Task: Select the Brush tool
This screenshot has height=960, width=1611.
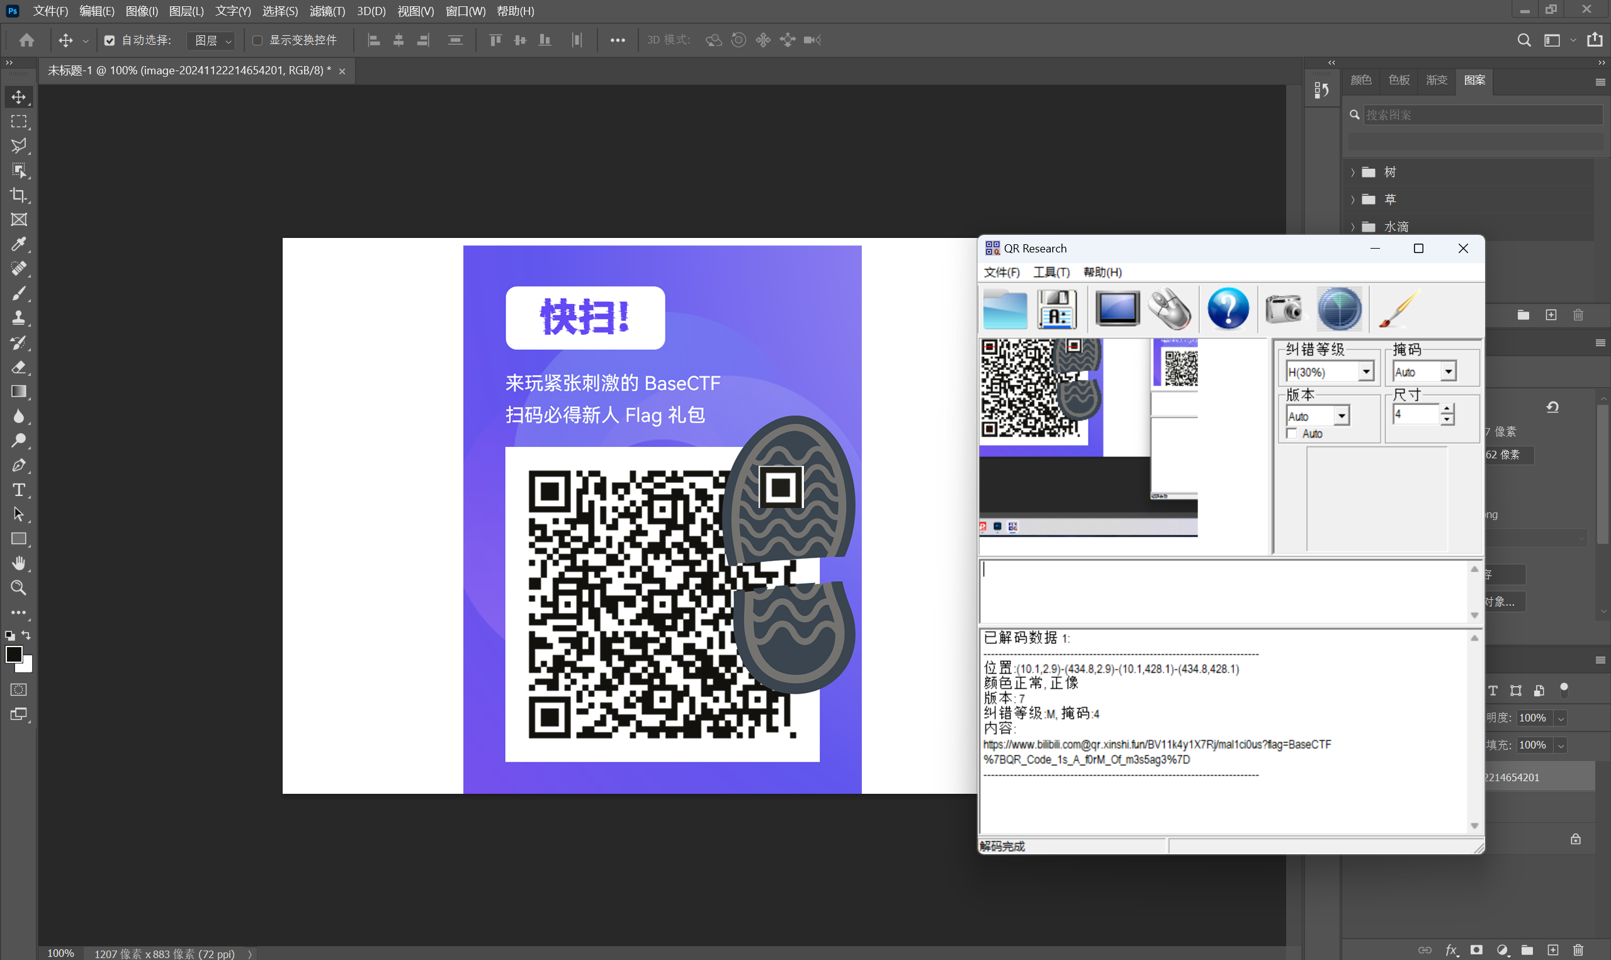Action: click(19, 293)
